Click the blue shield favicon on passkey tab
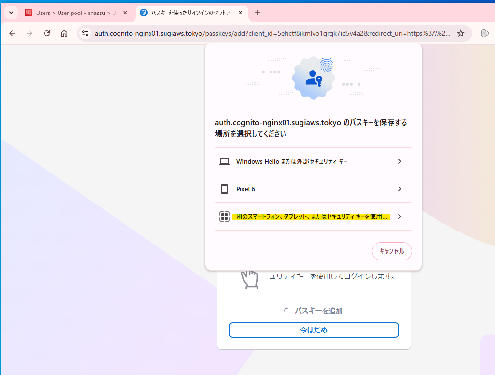Viewport: 495px width, 375px height. coord(144,13)
